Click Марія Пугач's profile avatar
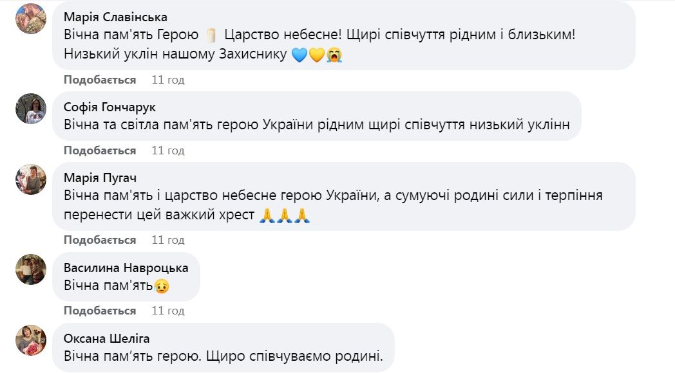The height and width of the screenshot is (373, 675). pos(30,179)
